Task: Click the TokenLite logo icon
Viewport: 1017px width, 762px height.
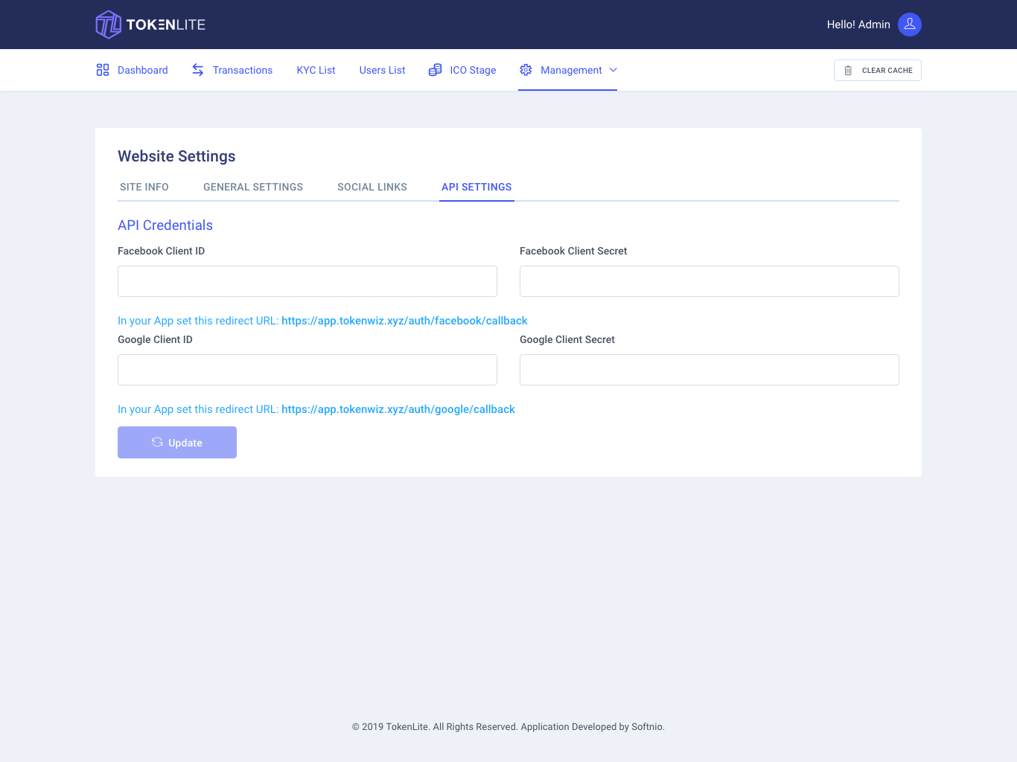Action: pos(108,24)
